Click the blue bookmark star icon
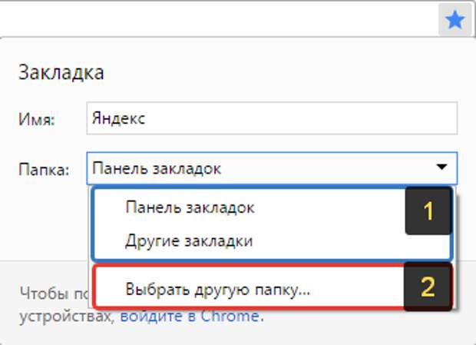476x345 pixels. 455,20
